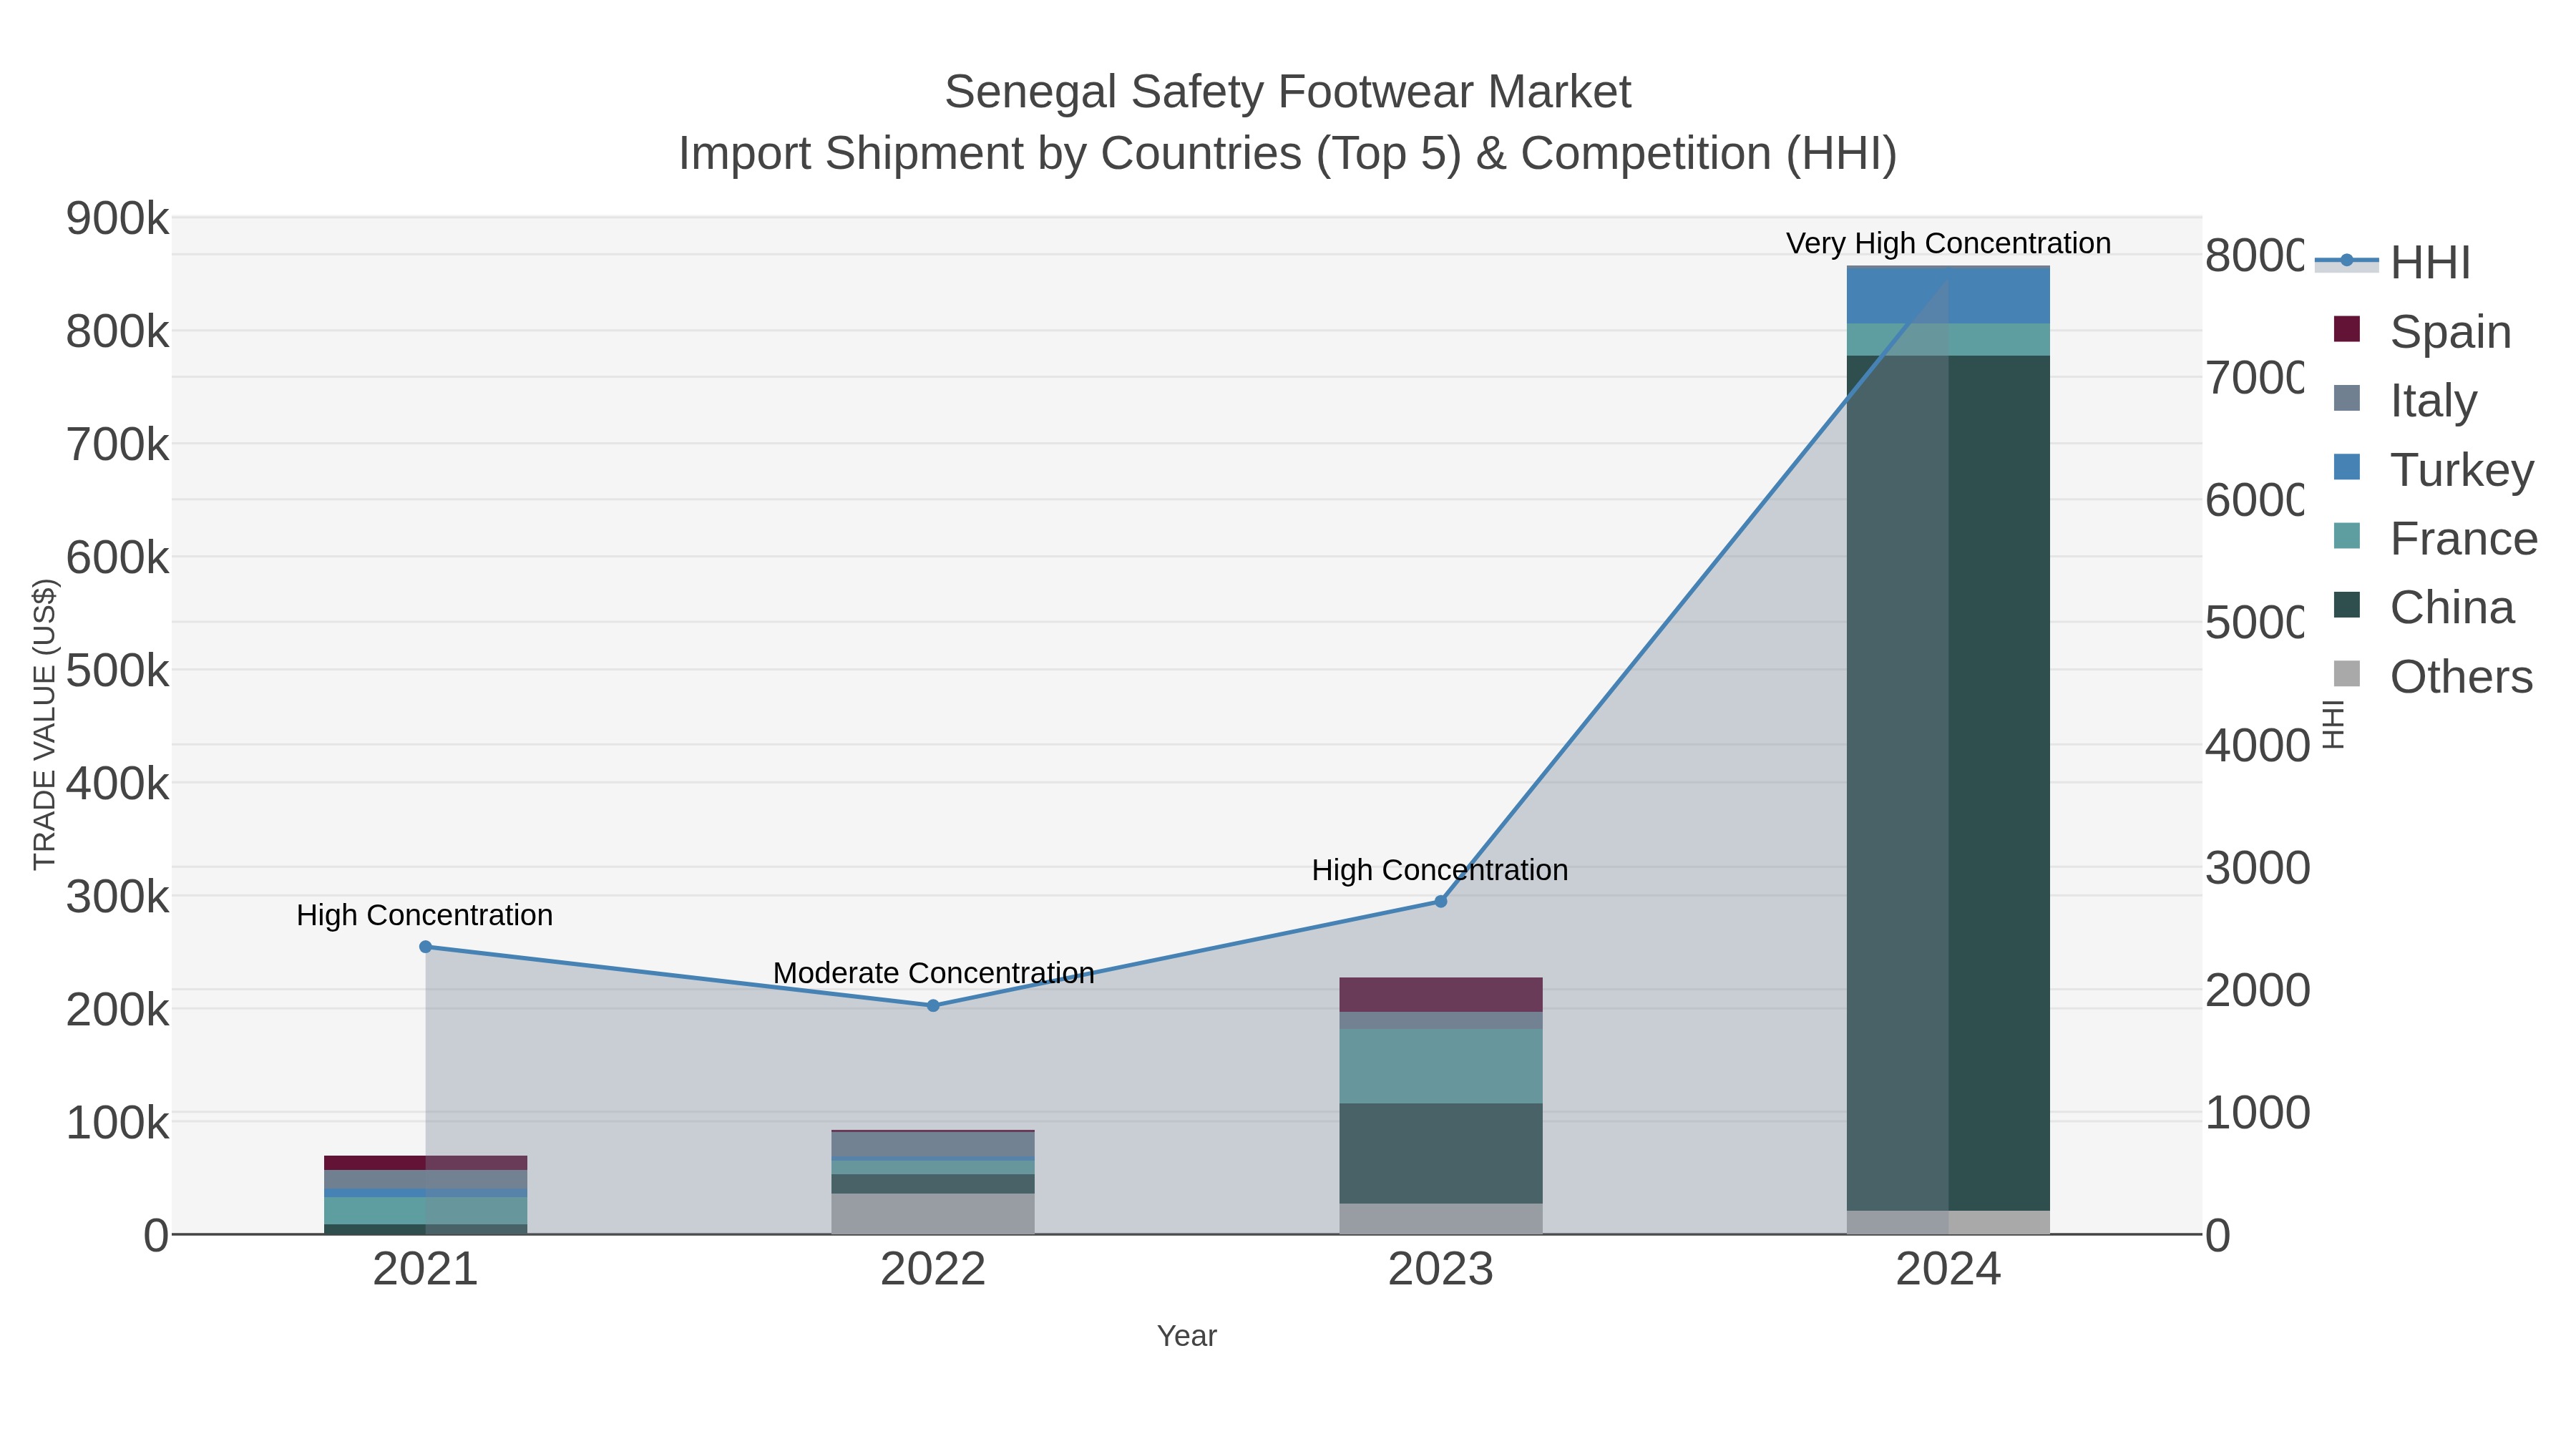The height and width of the screenshot is (1449, 2576).
Task: Click the Others bar segment in 2024
Action: (x=1948, y=1222)
